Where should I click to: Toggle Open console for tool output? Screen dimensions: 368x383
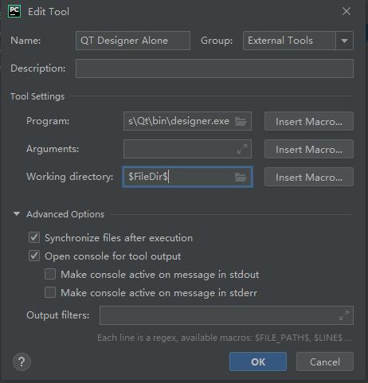[x=34, y=256]
